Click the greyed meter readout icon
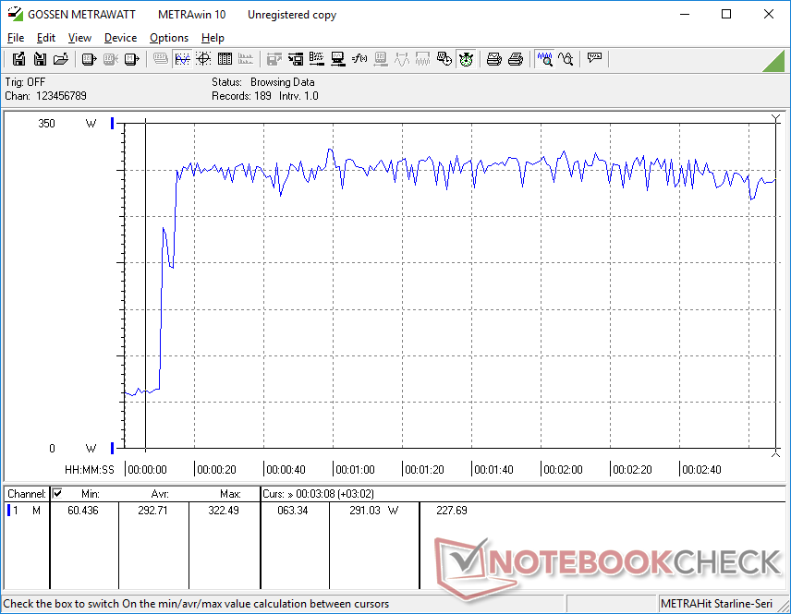 pyautogui.click(x=381, y=59)
